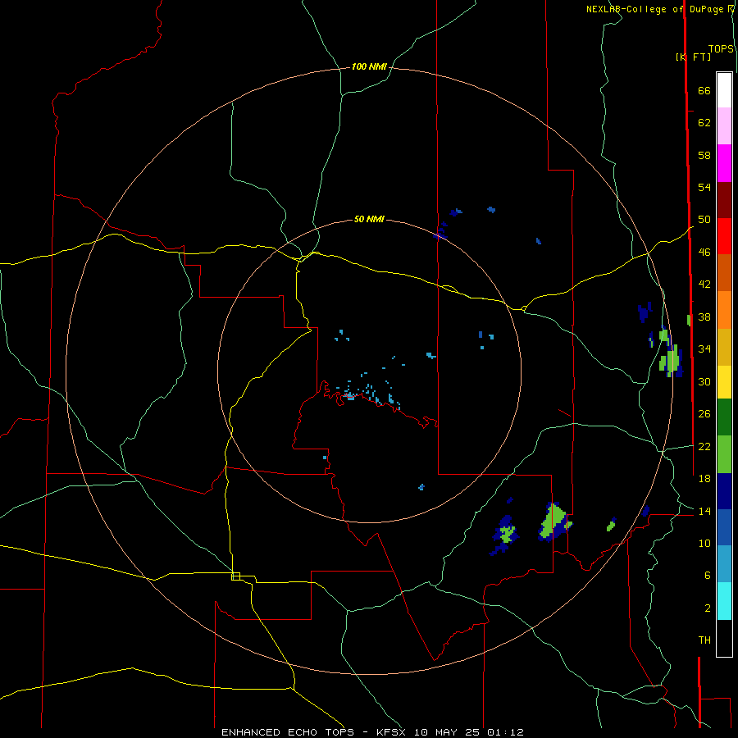Click the '10 MAY 25' date text

pyautogui.click(x=447, y=732)
